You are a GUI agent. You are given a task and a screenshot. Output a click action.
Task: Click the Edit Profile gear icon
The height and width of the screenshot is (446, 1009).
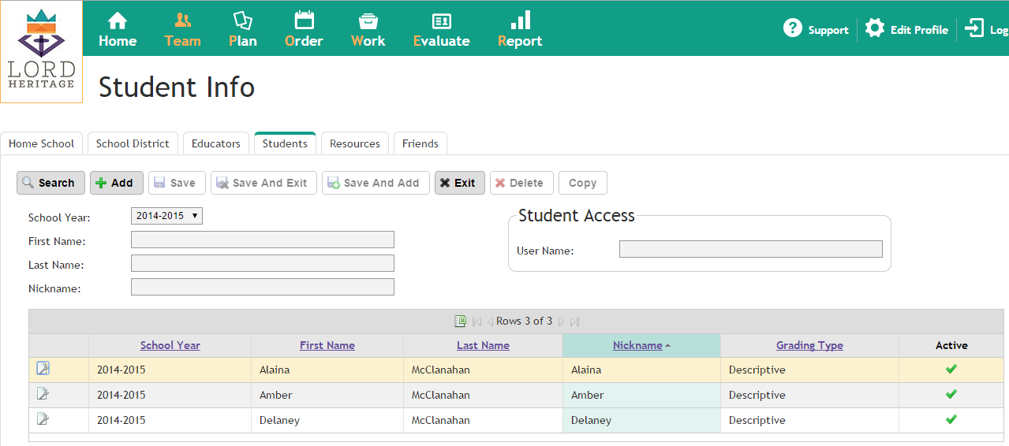point(875,29)
